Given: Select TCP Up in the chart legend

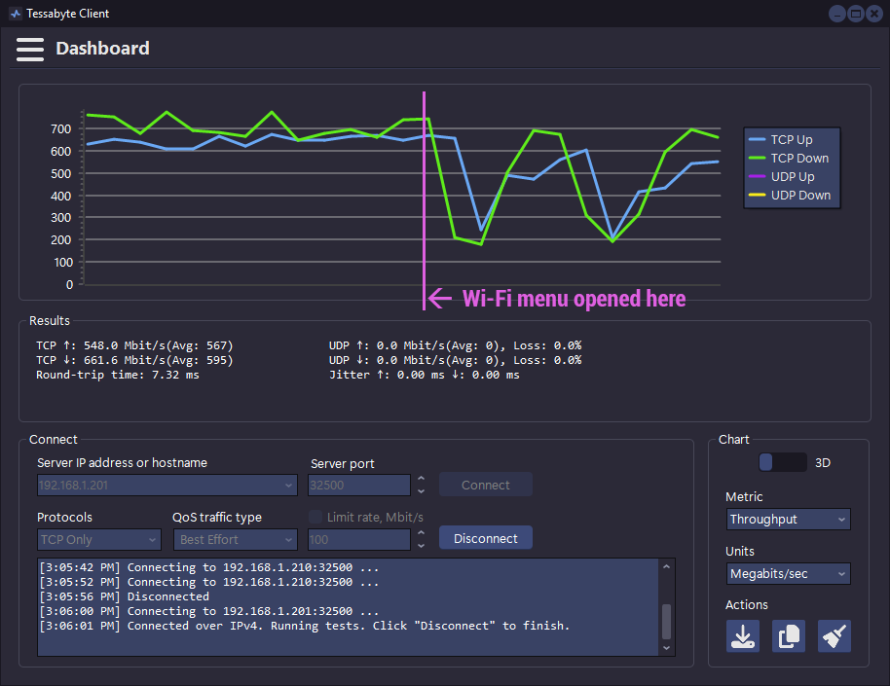Looking at the screenshot, I should click(x=790, y=139).
